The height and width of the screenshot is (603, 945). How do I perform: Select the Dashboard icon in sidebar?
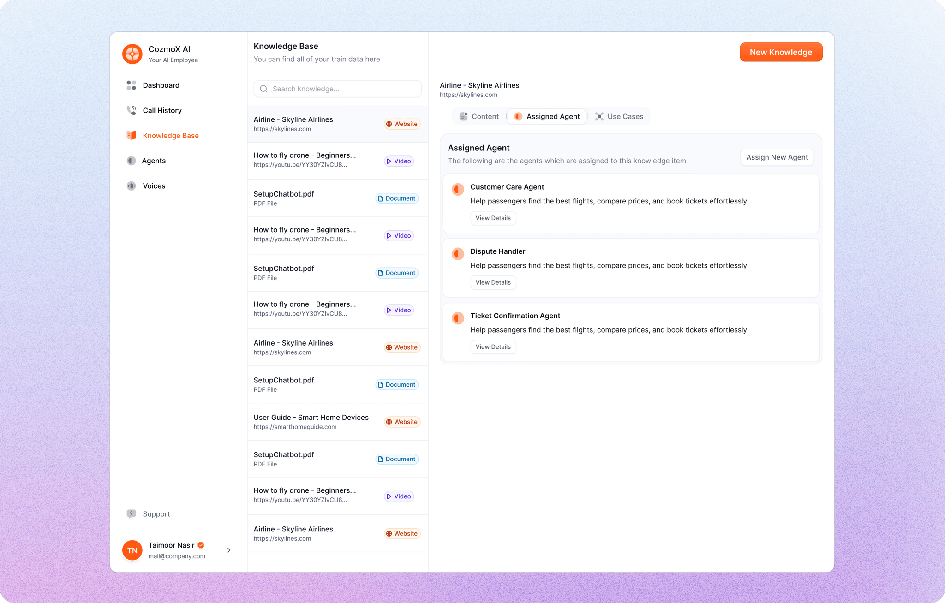(131, 85)
